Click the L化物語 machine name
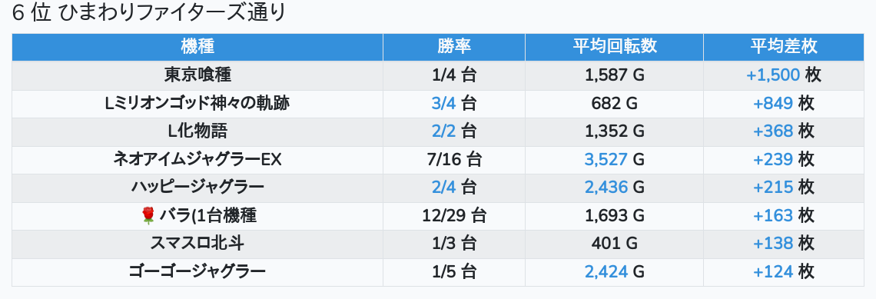The height and width of the screenshot is (299, 876). click(197, 131)
